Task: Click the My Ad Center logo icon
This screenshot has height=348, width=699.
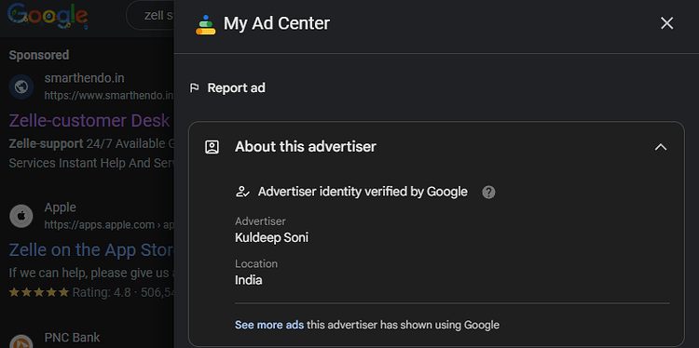Action: [x=206, y=24]
